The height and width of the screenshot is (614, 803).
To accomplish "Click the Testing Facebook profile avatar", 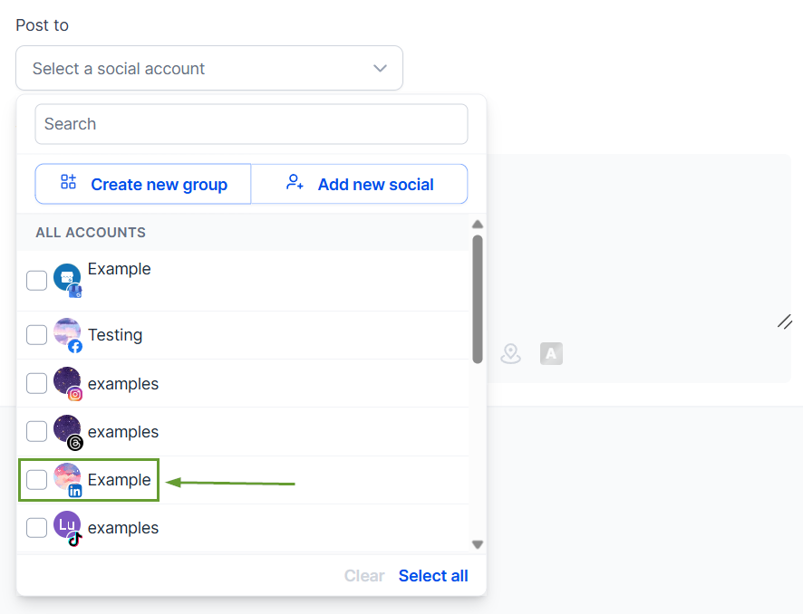I will [x=67, y=331].
